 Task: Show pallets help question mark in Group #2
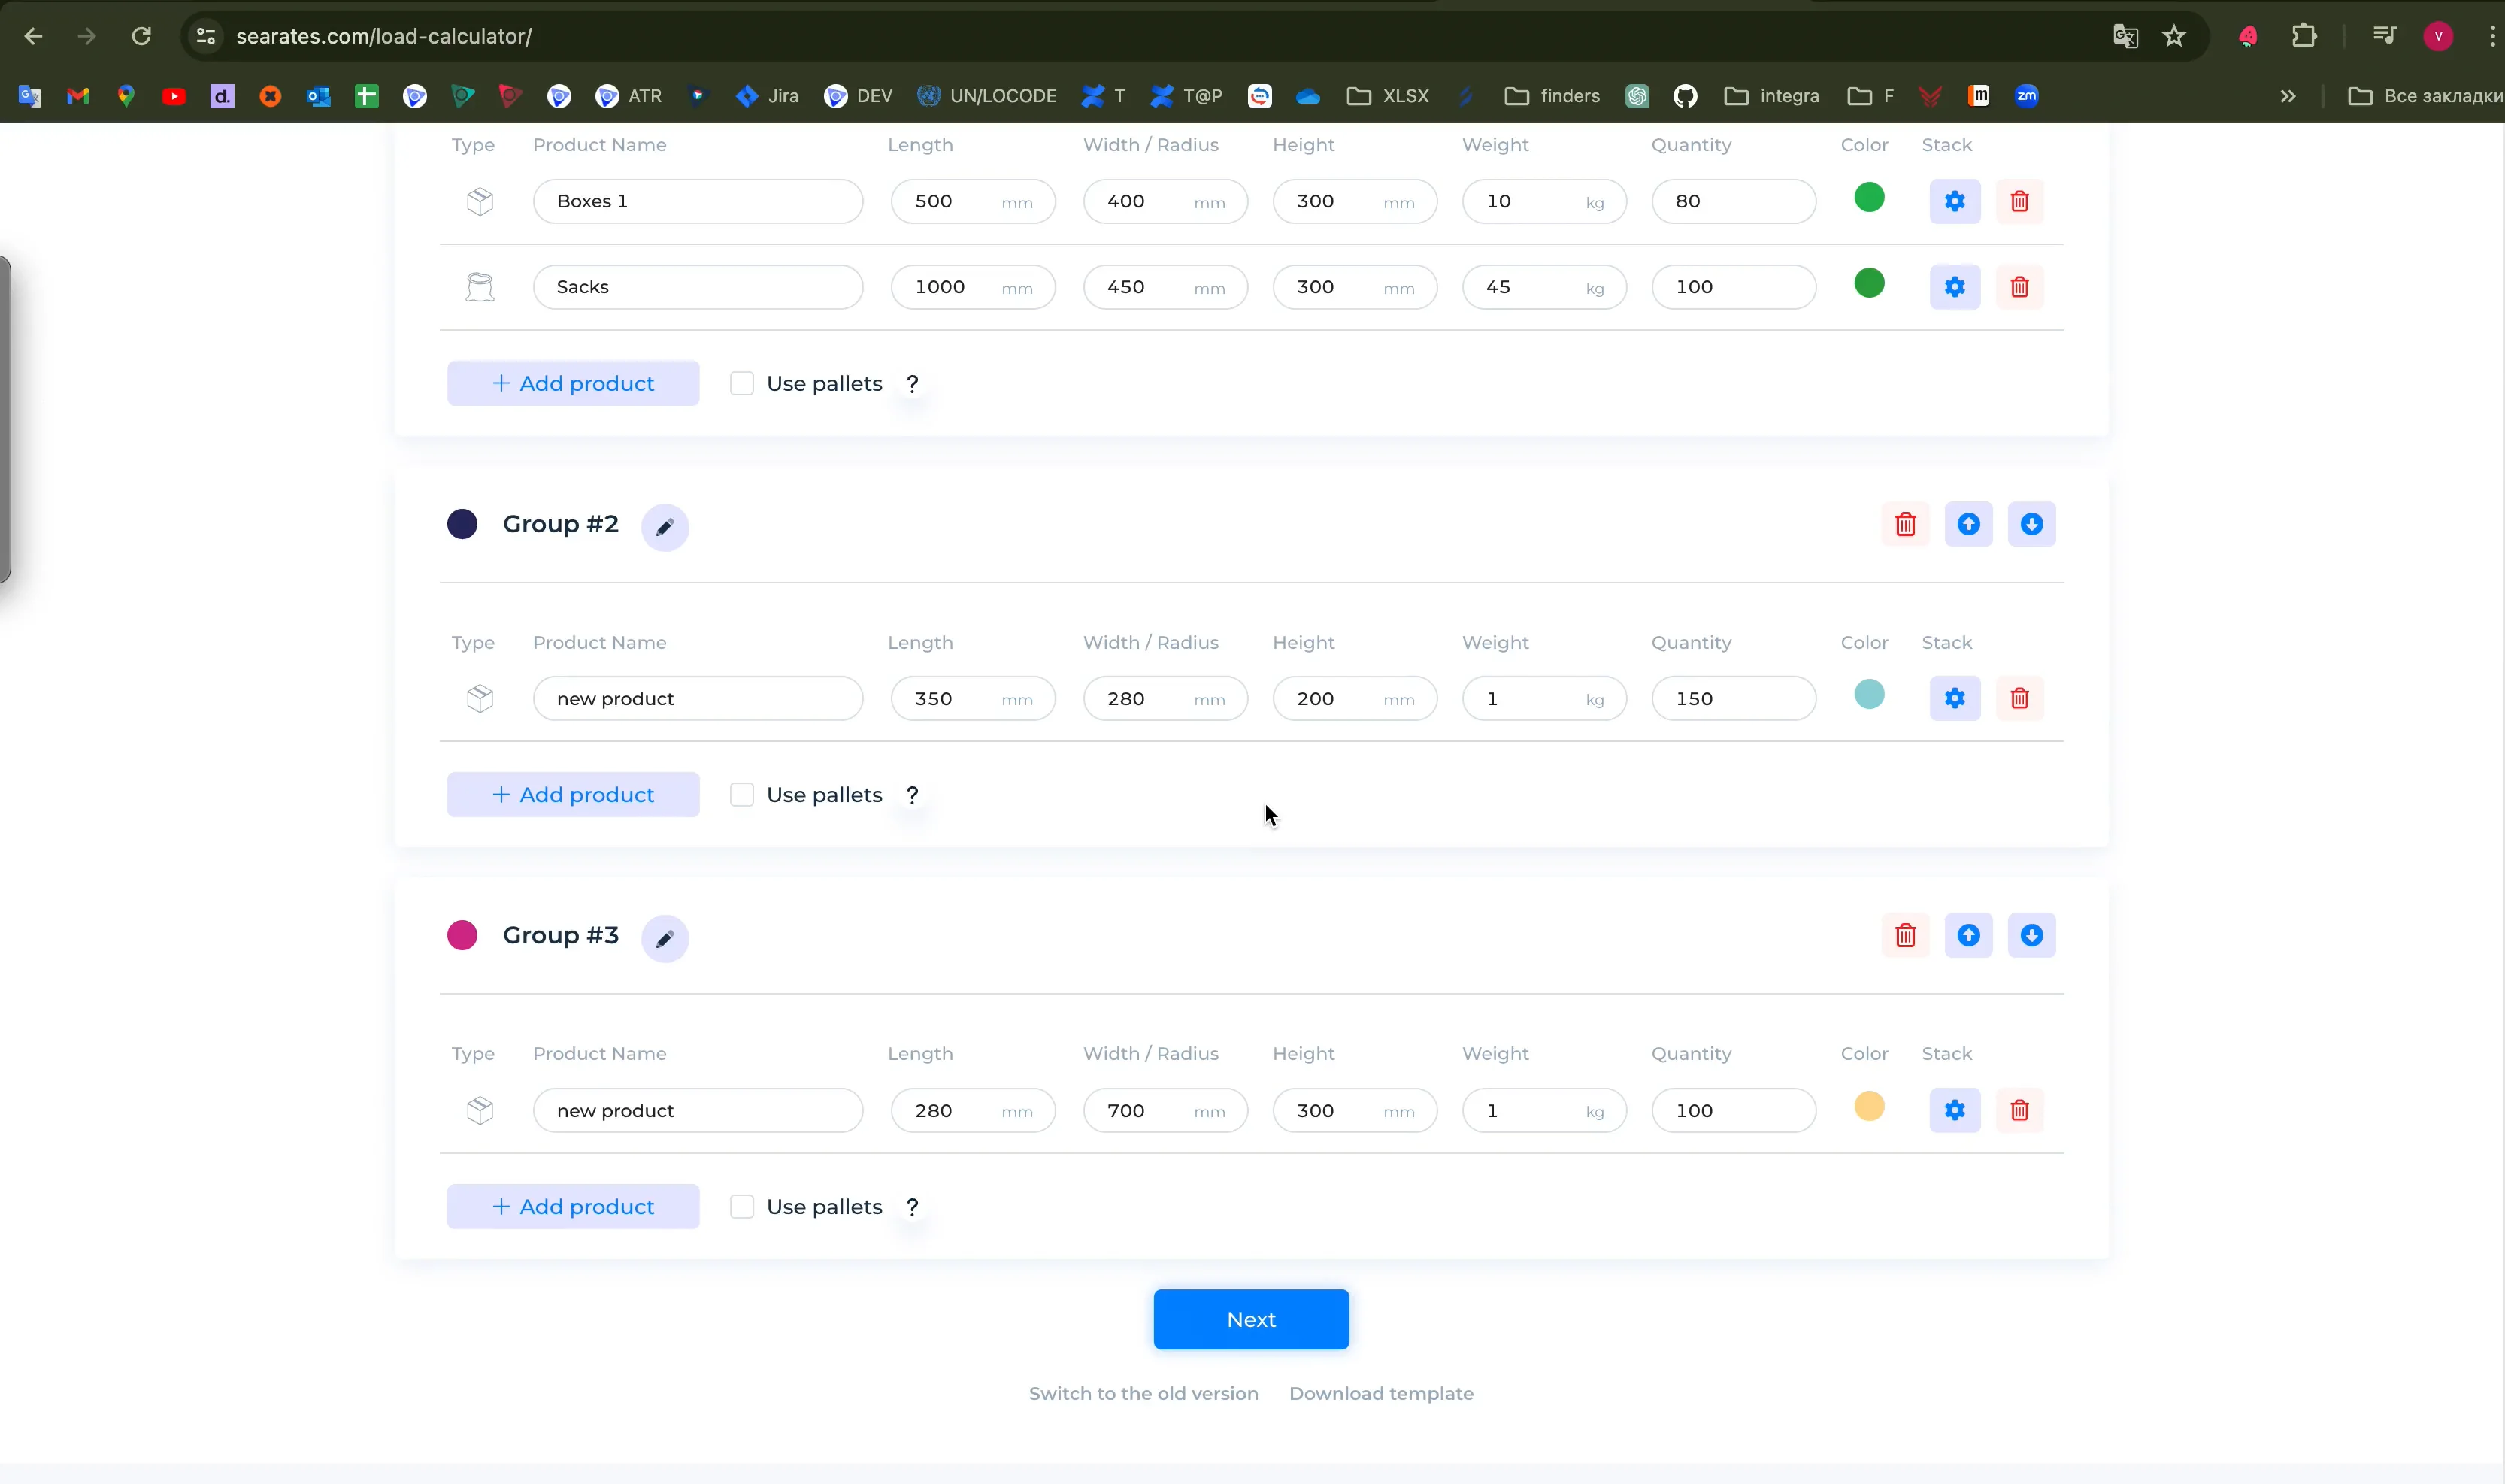[x=912, y=795]
